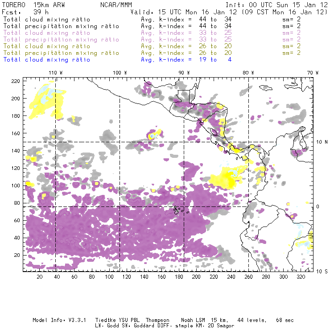Click the '110 W' longitude label
The width and height of the screenshot is (330, 330).
[x=56, y=73]
